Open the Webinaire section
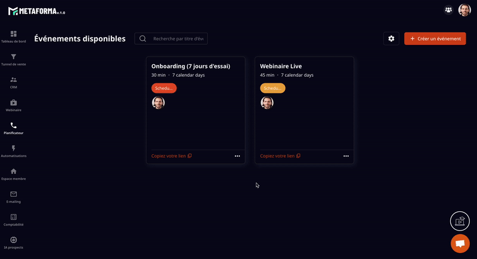The width and height of the screenshot is (477, 259). (13, 103)
